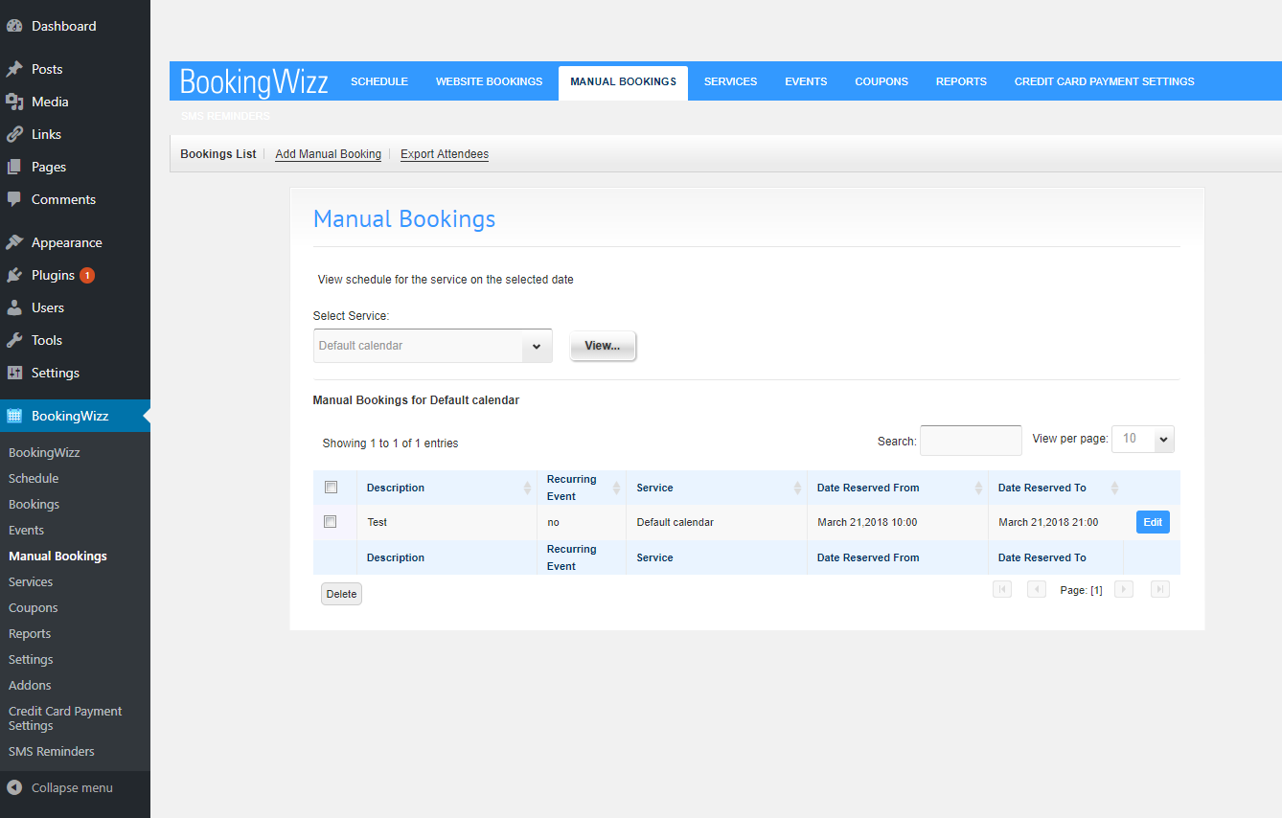Select the Manual Bookings tab
Screen dimensions: 1282x818
623,82
